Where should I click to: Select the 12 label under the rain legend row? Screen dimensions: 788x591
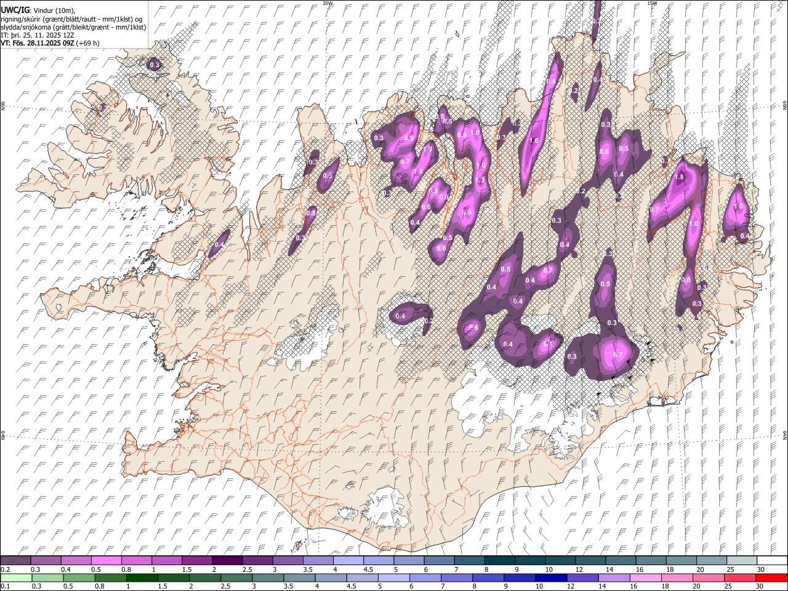pos(571,586)
